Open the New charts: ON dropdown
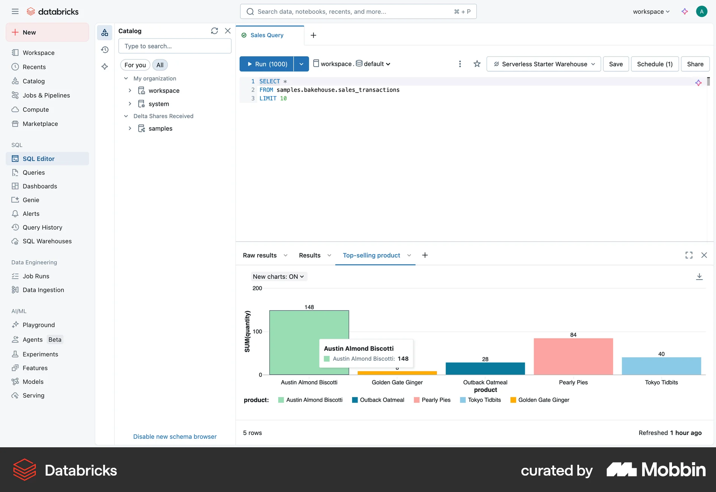The image size is (716, 492). (278, 276)
